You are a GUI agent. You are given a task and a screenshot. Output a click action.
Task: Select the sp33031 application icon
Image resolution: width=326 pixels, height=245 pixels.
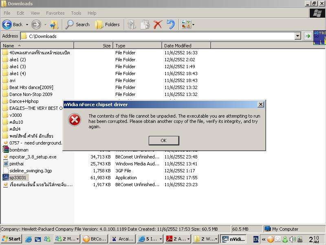6,177
